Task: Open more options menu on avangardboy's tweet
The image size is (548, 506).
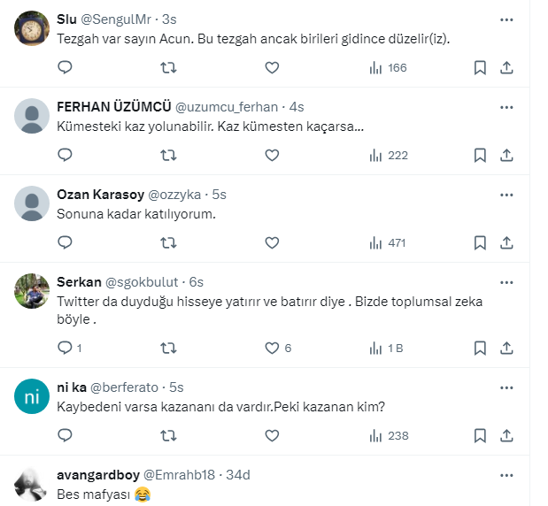Action: (x=506, y=475)
